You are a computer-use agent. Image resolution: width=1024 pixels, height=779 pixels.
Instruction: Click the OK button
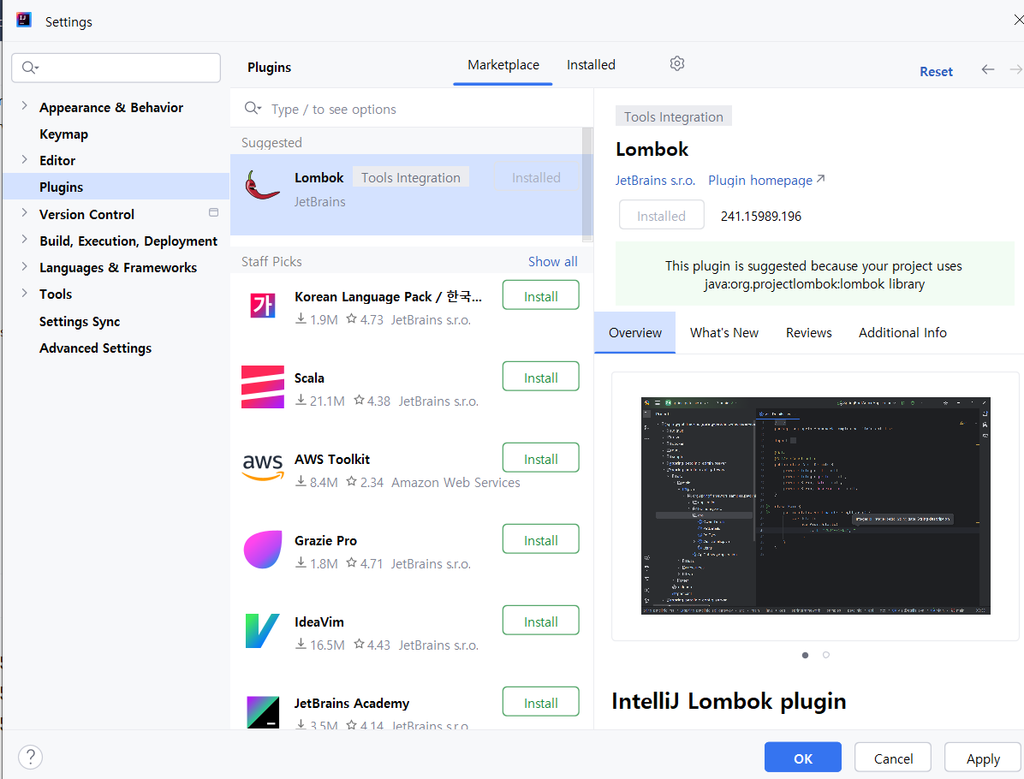coord(802,758)
